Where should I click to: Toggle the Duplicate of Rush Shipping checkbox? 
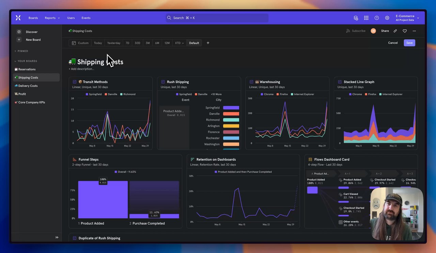75,238
